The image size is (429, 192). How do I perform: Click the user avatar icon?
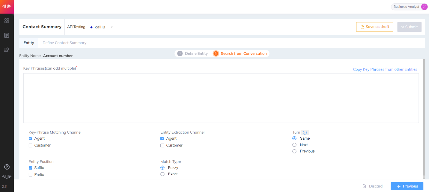(x=424, y=7)
